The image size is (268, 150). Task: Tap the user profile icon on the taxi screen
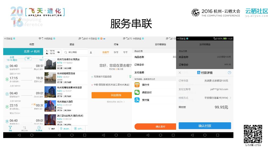[91, 52]
